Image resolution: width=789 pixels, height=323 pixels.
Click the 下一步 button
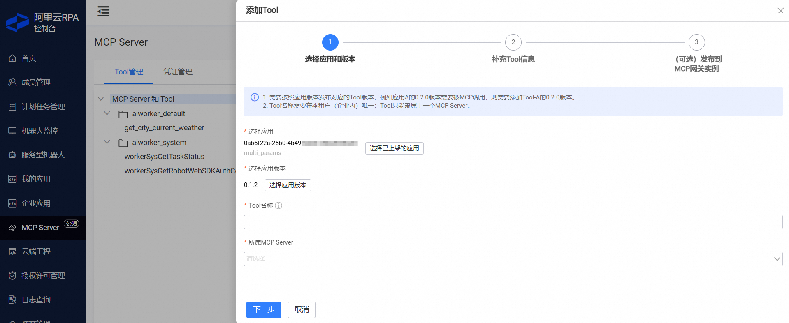point(264,310)
